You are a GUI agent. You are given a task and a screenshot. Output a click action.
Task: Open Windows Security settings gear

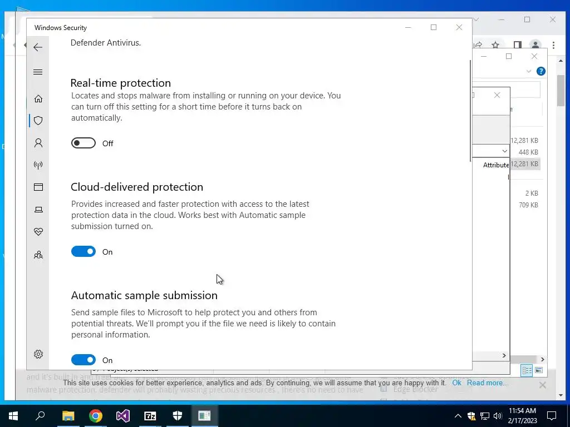point(38,354)
